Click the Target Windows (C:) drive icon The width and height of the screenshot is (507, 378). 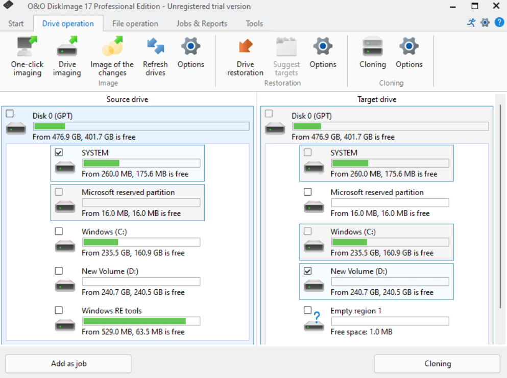click(314, 247)
